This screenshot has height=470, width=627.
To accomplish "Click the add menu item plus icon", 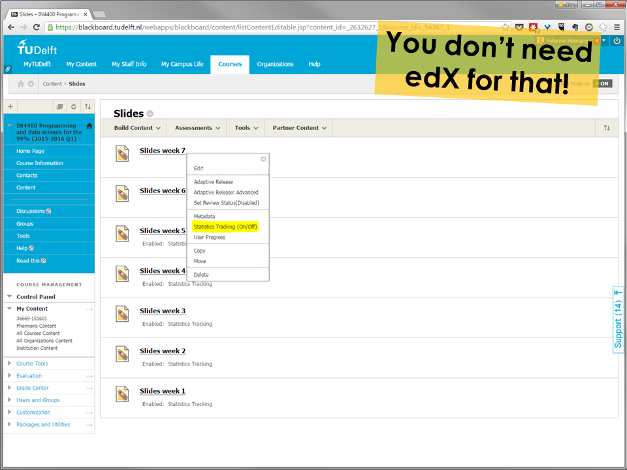I will [10, 106].
